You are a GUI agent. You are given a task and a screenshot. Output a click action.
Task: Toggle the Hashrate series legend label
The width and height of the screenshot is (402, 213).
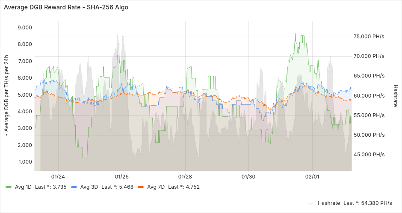[x=329, y=203]
